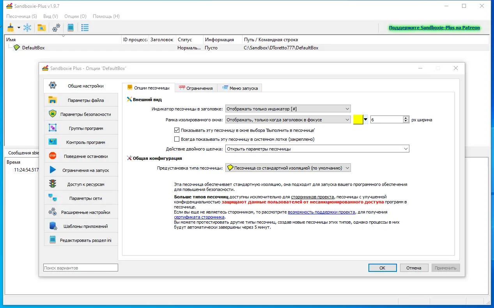Click the cleanup broom toolbar icon
The width and height of the screenshot is (494, 308).
coord(10,28)
